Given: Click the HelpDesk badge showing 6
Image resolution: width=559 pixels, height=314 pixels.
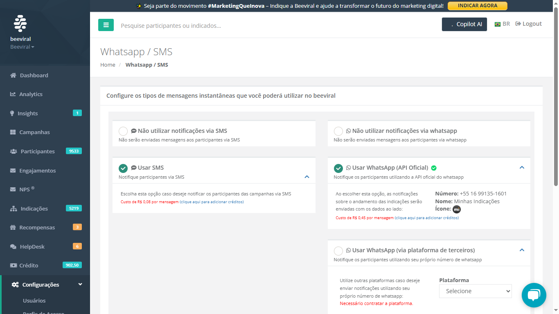Looking at the screenshot, I should point(77,247).
